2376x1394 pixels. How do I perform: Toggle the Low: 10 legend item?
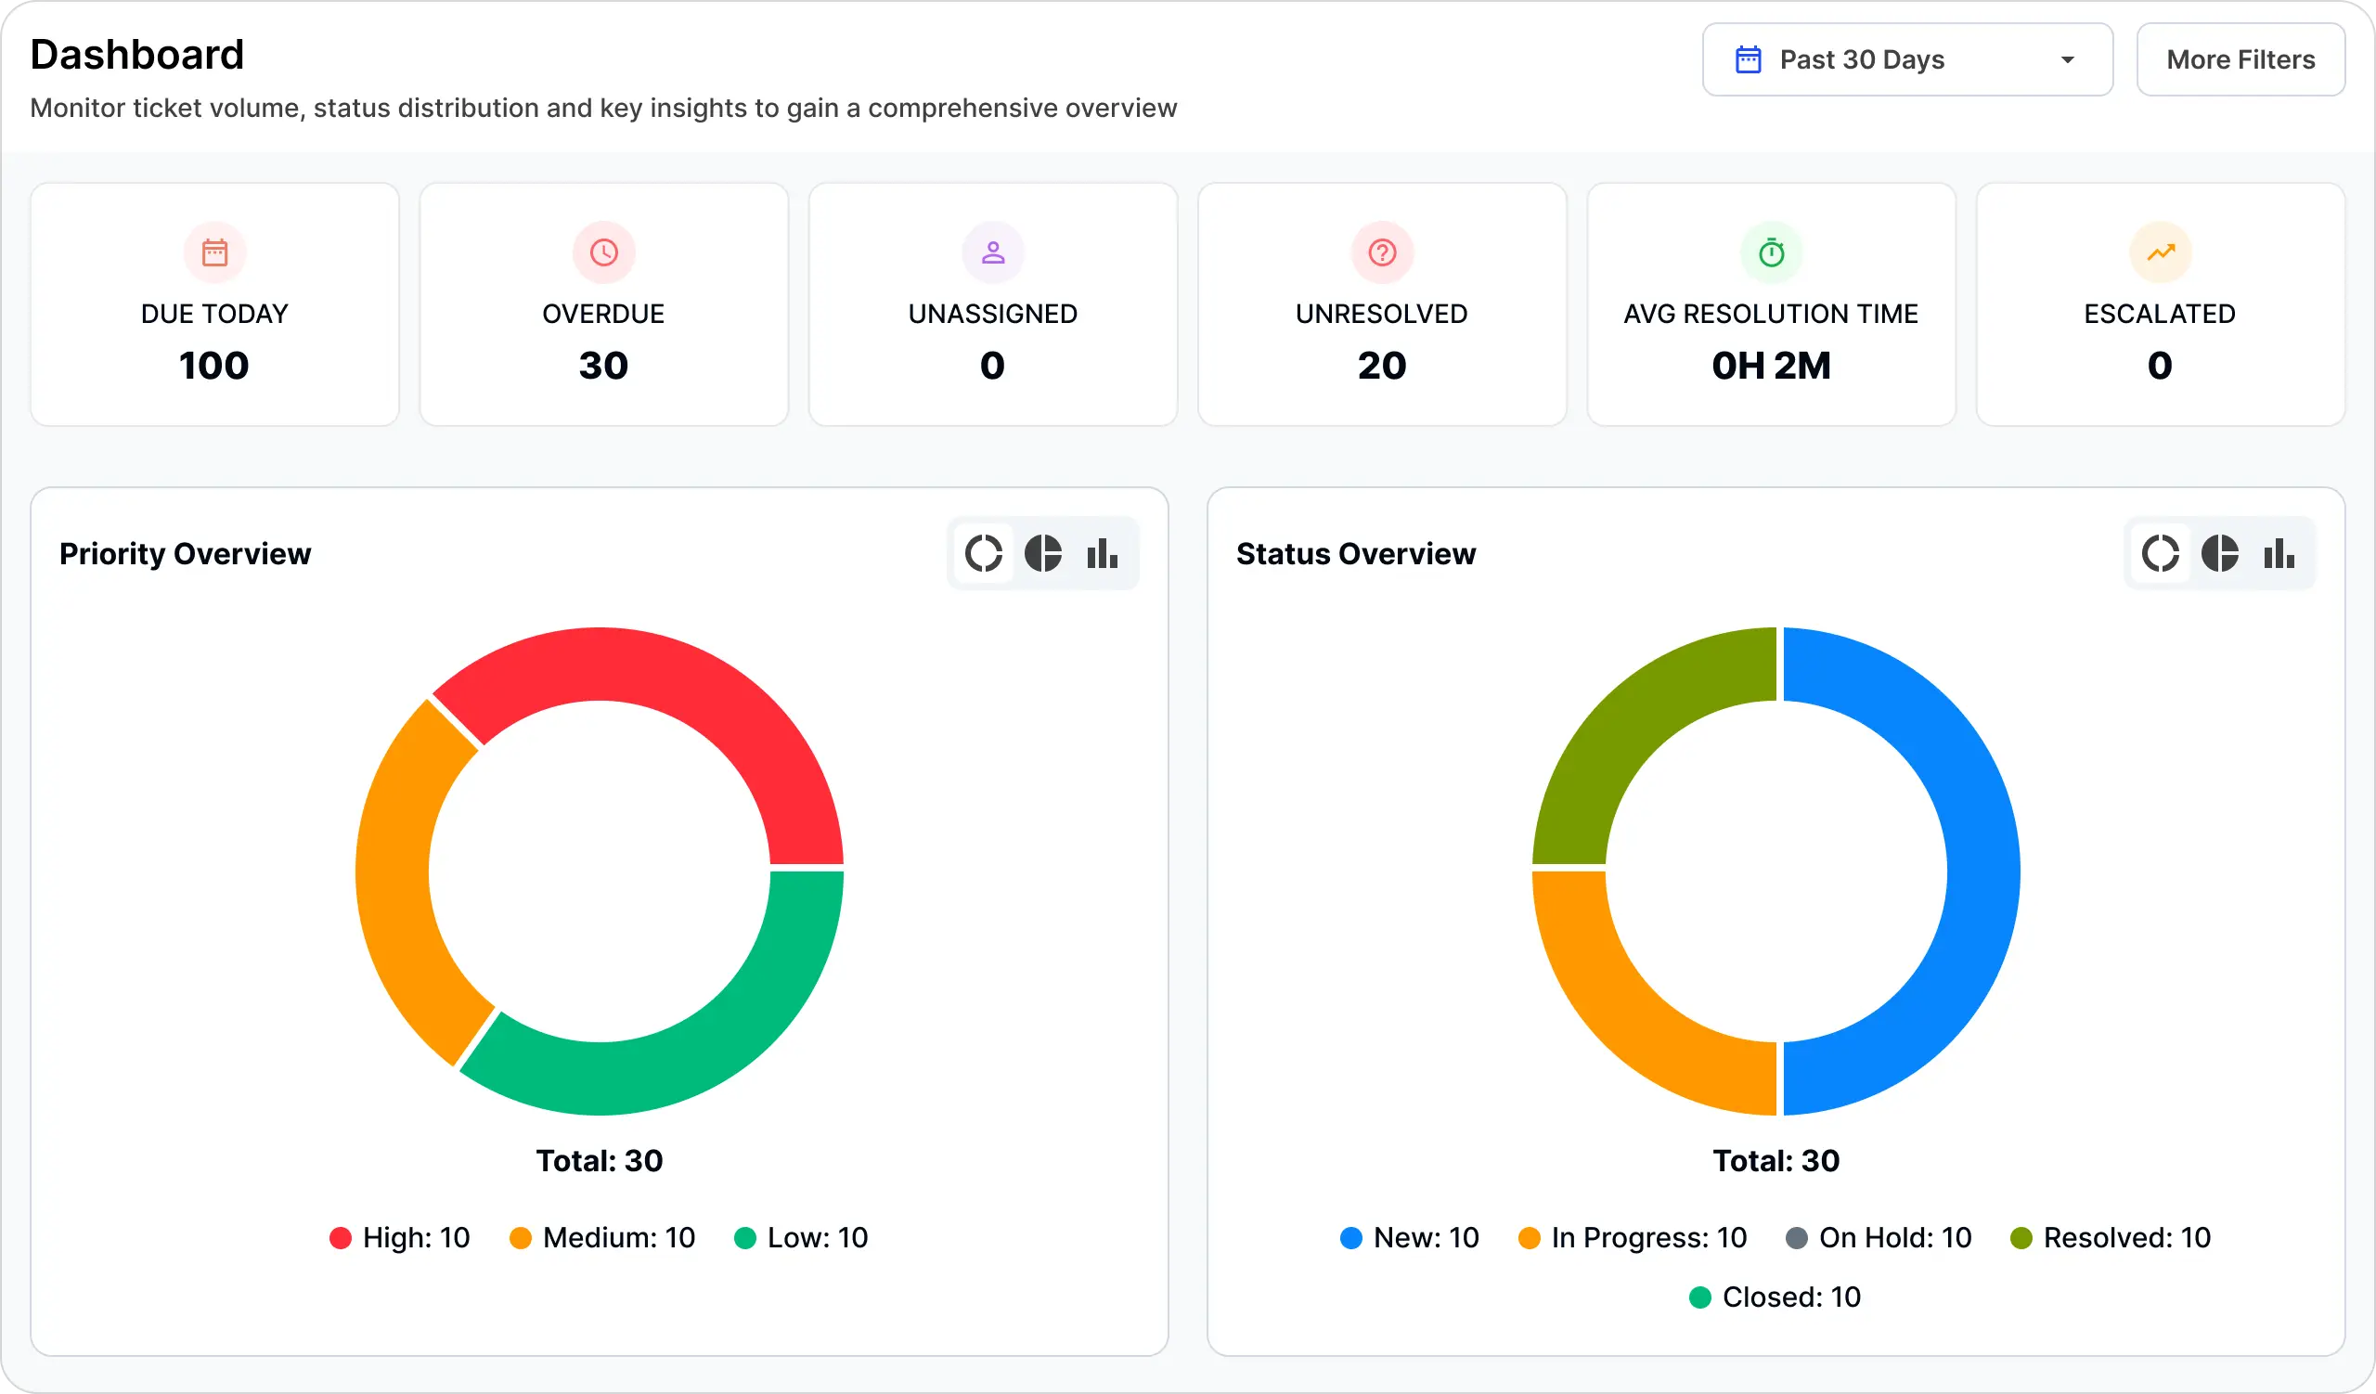coord(801,1237)
